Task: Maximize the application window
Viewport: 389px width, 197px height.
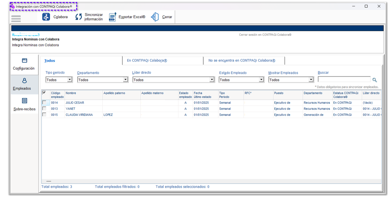Action: (366, 6)
